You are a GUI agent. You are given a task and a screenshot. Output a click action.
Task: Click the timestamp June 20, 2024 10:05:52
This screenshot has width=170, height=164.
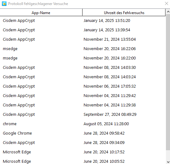point(104,161)
